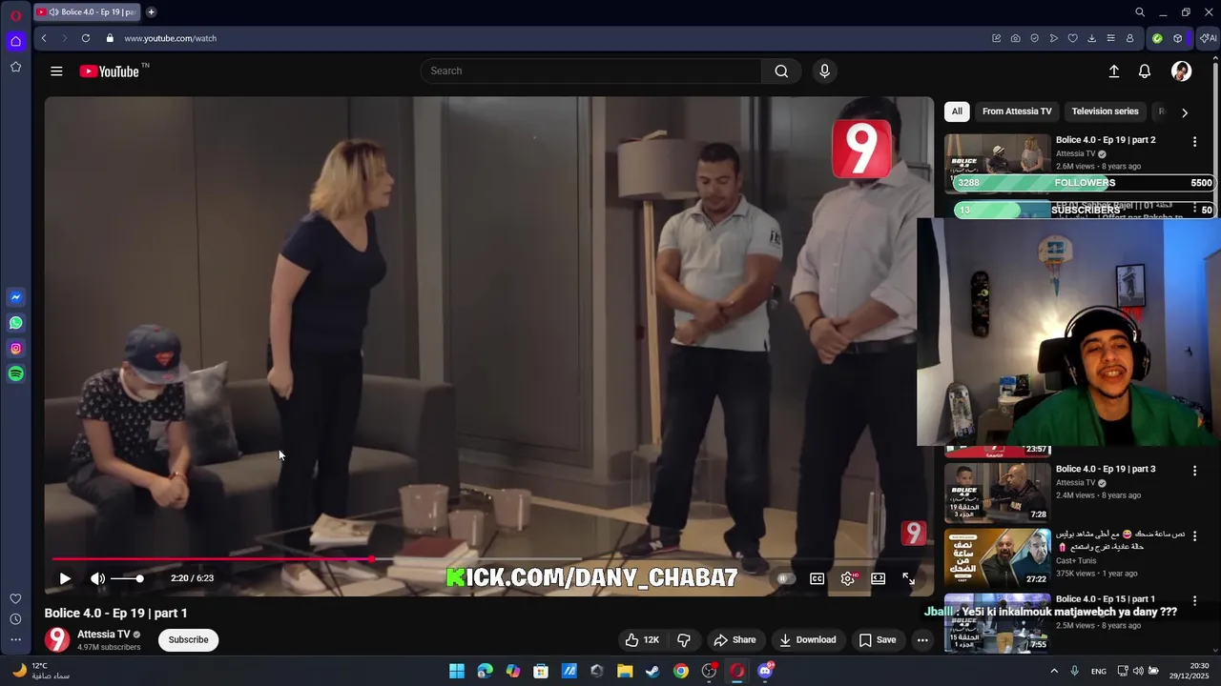Screen dimensions: 1221x686
Task: Play the paused video
Action: click(x=65, y=578)
